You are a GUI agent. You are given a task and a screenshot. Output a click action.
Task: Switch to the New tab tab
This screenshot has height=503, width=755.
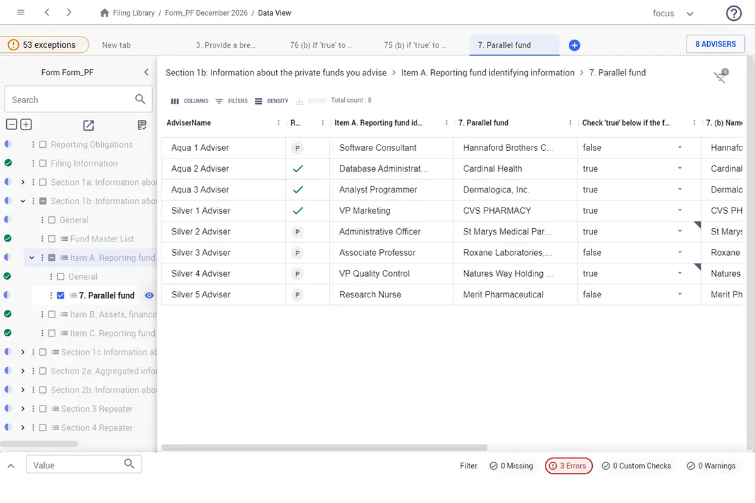[116, 45]
